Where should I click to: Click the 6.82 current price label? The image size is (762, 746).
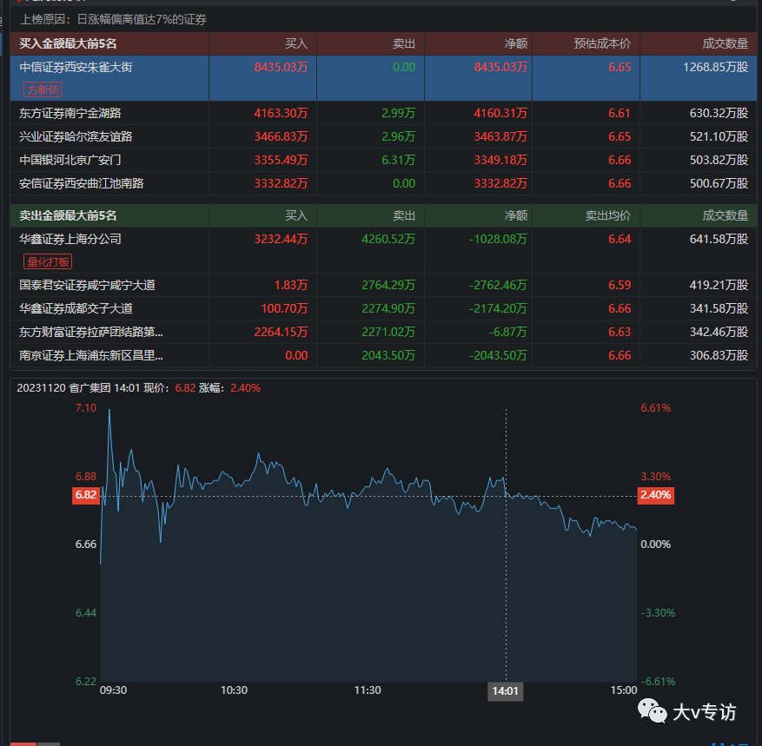click(86, 495)
